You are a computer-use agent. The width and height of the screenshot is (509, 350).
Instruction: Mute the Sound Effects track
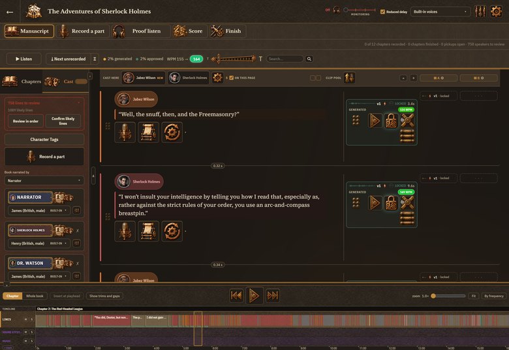coord(25,332)
